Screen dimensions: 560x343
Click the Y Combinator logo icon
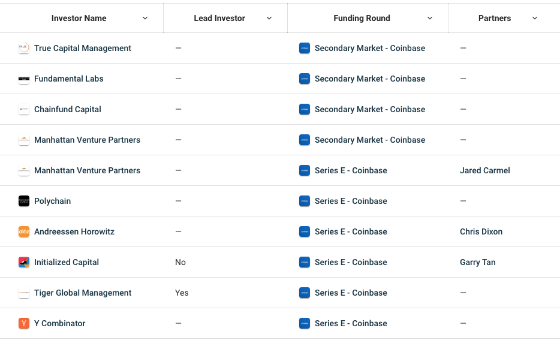[24, 324]
